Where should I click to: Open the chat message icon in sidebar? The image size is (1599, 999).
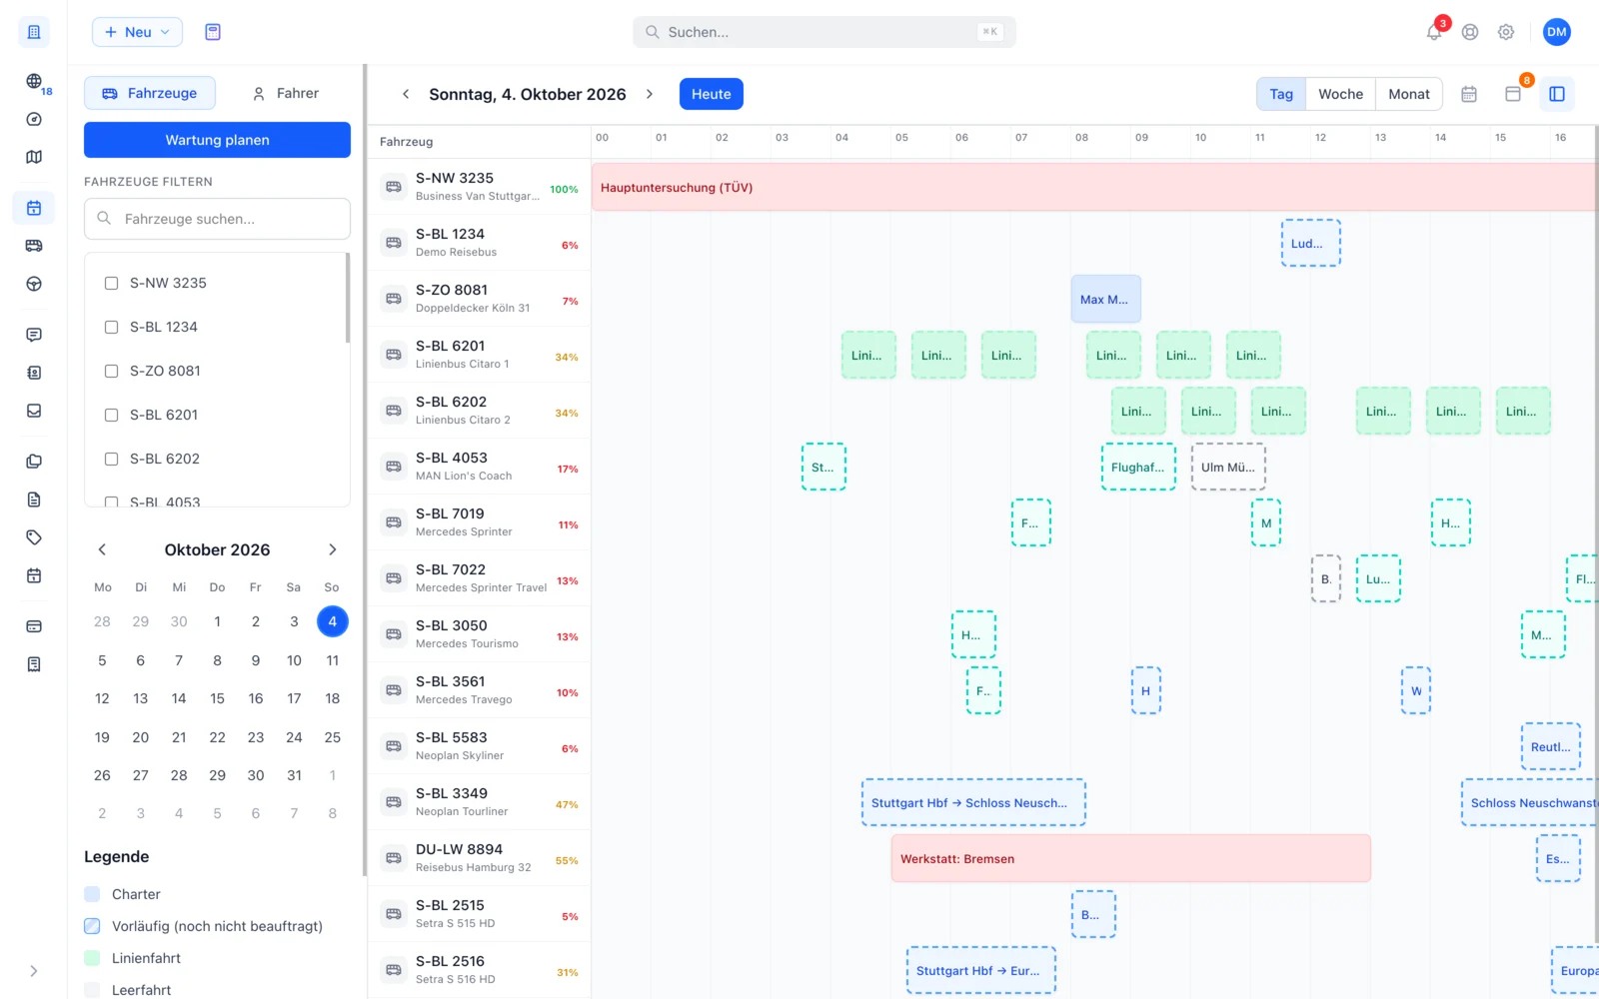point(34,335)
